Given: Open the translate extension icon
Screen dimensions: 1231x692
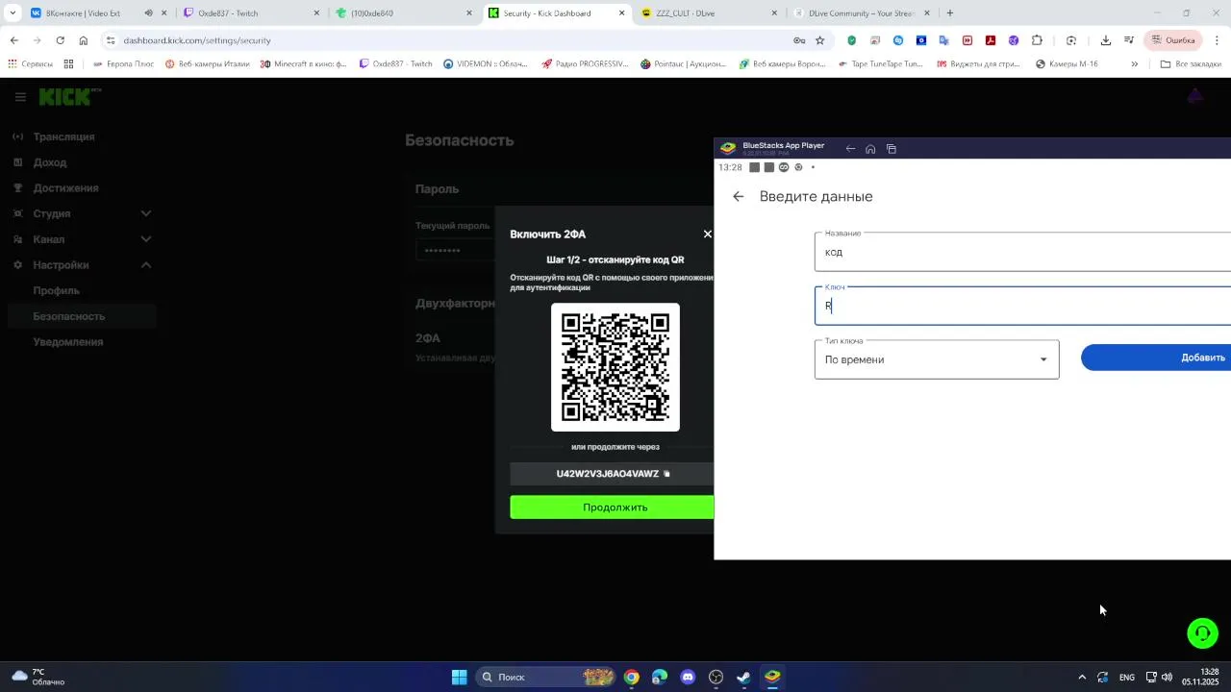Looking at the screenshot, I should [944, 40].
